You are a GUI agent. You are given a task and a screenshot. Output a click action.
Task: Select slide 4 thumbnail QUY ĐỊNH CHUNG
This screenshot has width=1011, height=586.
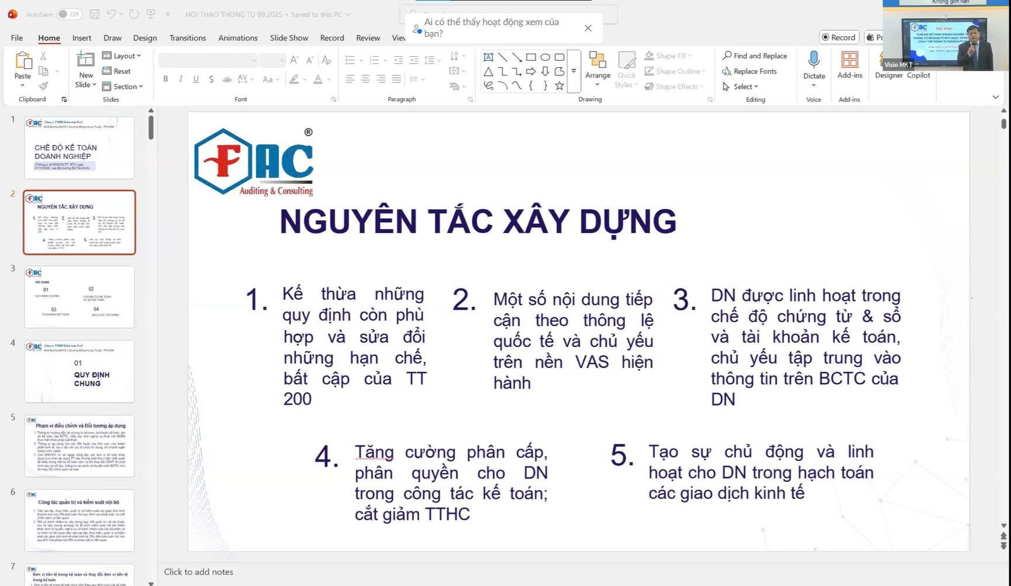tap(80, 372)
